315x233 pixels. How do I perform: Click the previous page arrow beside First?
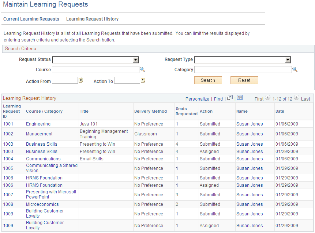267,99
